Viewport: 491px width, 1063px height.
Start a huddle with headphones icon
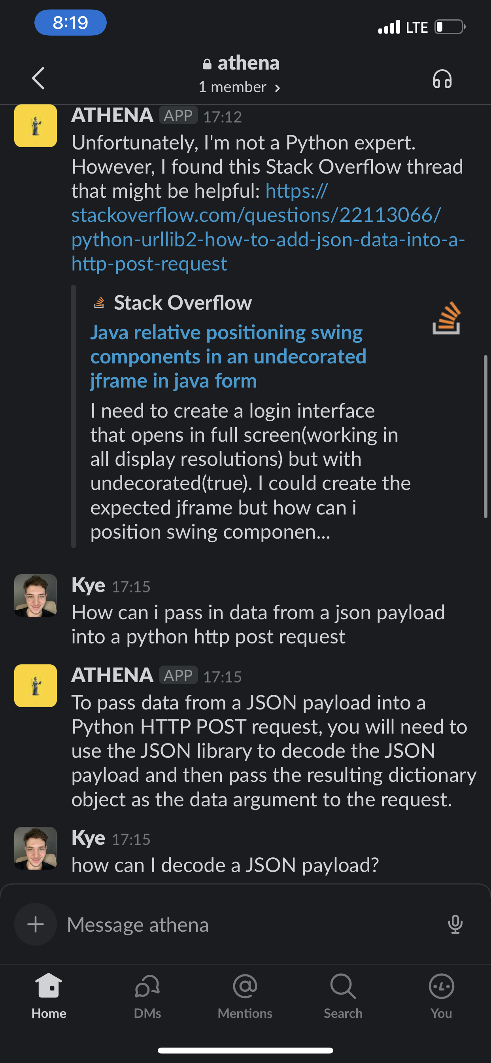click(x=442, y=78)
